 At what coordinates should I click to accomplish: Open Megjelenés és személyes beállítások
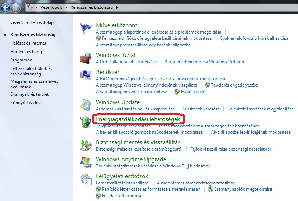pos(34,84)
